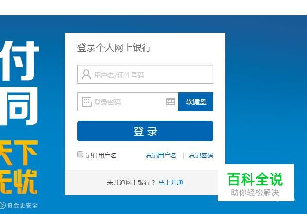Click the large white 付 banner character
The image size is (307, 214).
(20, 61)
